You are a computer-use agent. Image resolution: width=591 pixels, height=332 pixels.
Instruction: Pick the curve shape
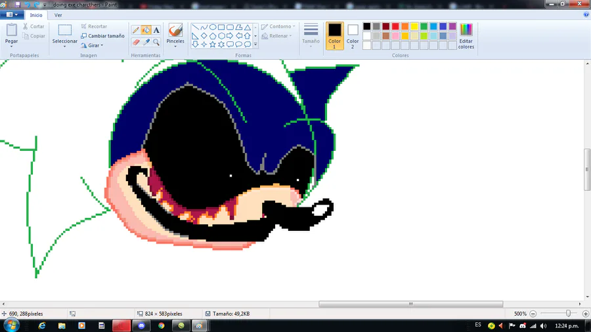point(204,27)
